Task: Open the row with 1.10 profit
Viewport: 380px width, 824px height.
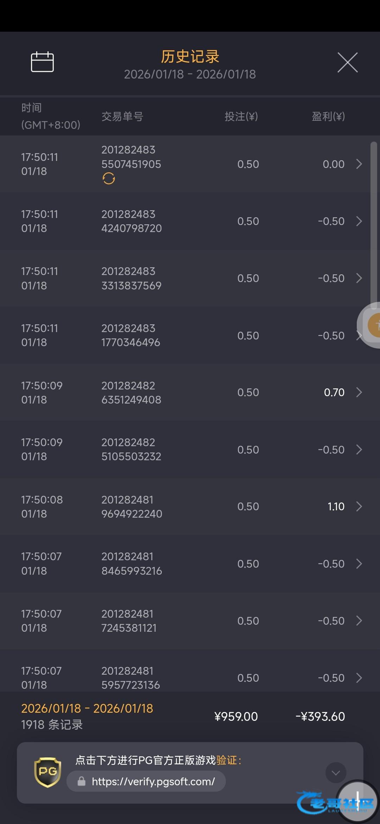Action: click(359, 506)
